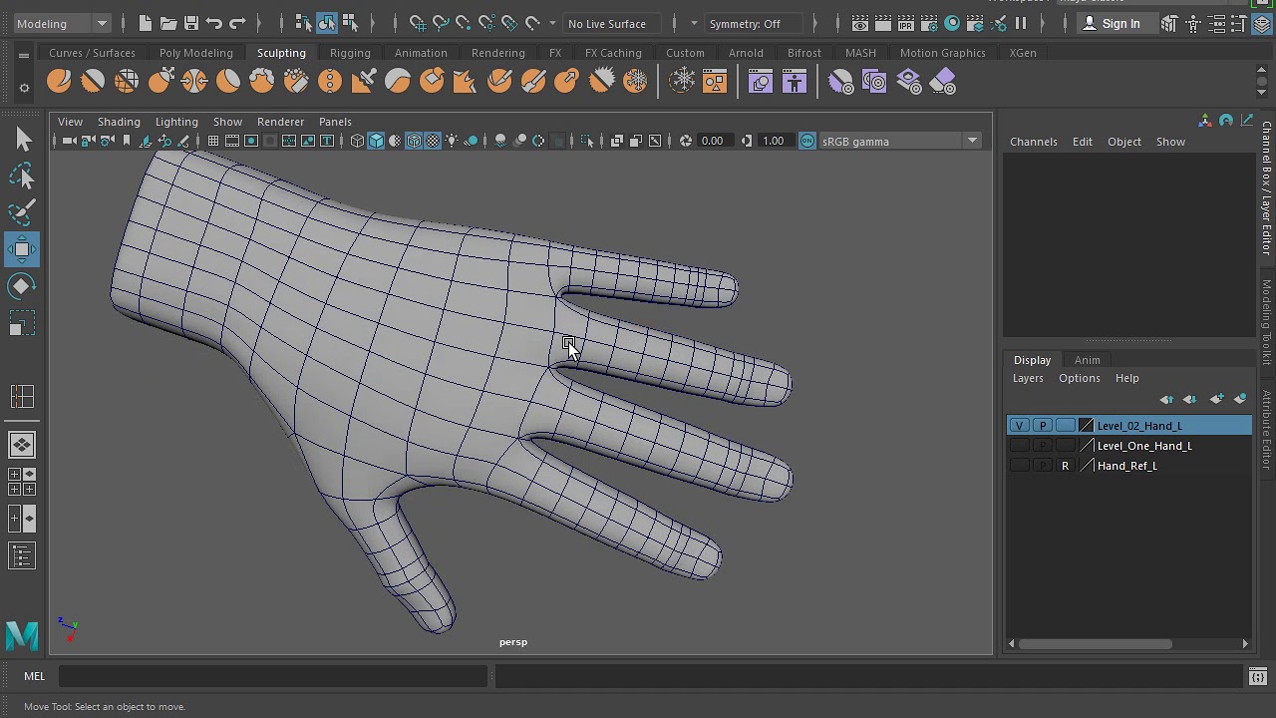Viewport: 1276px width, 718px height.
Task: Select the Foamy sculpt tool
Action: (x=262, y=82)
